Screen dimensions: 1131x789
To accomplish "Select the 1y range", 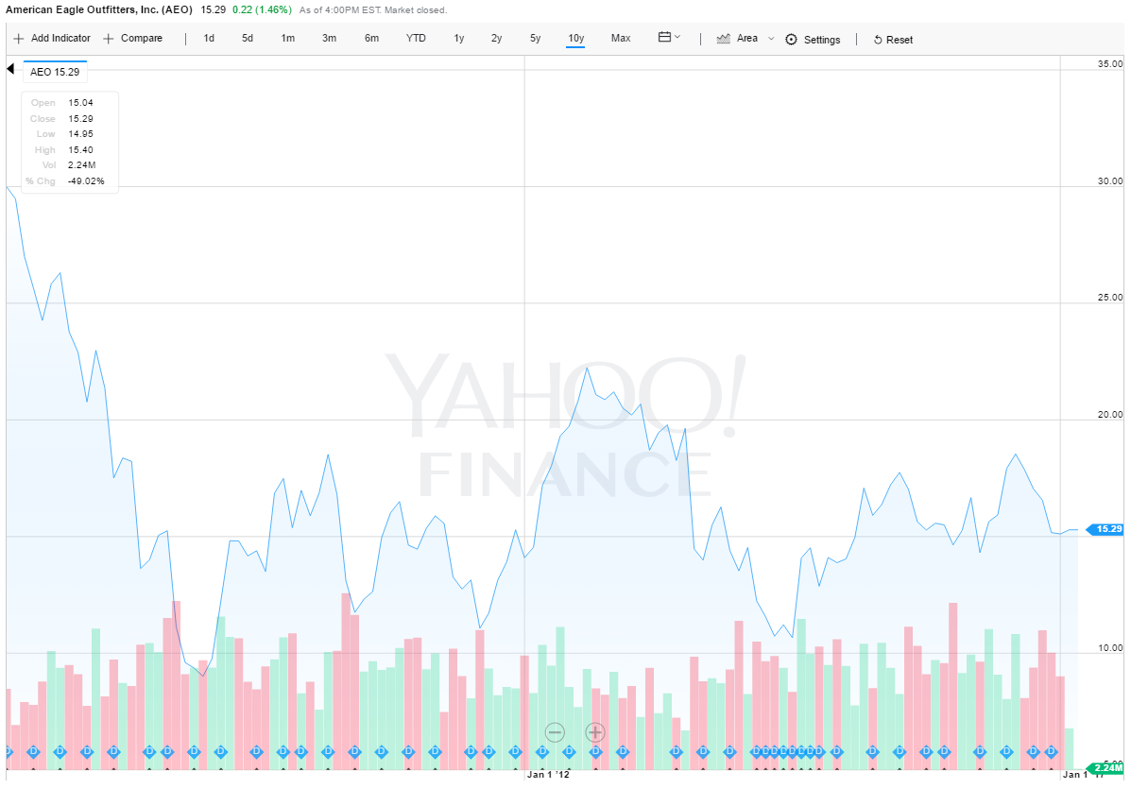I will click(x=459, y=38).
